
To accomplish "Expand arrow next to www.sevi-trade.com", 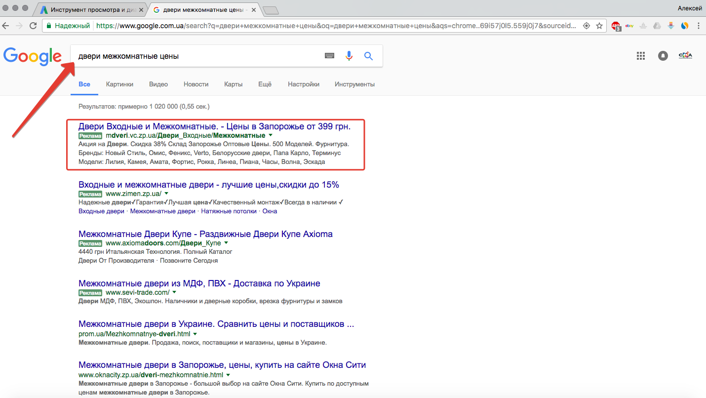I will click(174, 292).
